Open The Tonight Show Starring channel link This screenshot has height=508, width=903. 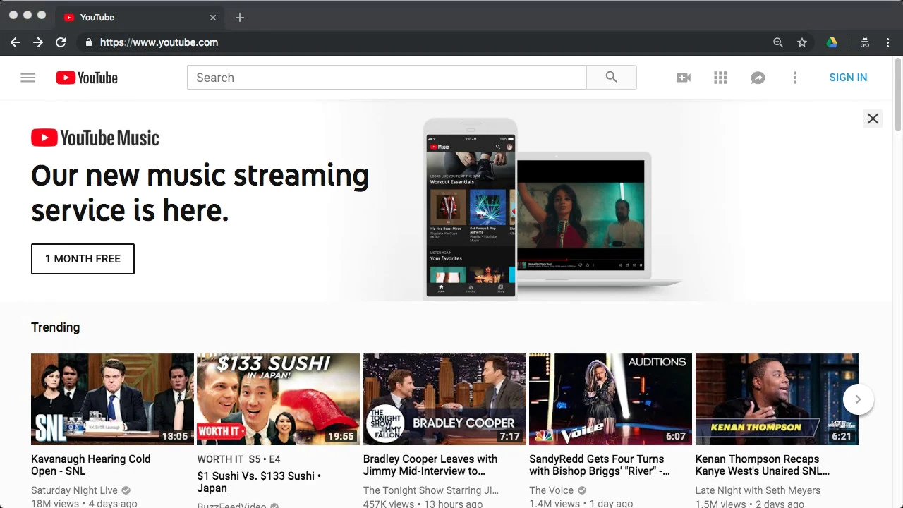431,490
